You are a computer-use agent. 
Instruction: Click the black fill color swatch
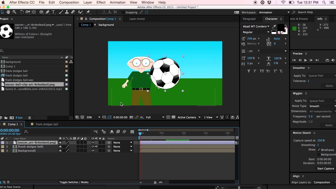click(x=281, y=27)
